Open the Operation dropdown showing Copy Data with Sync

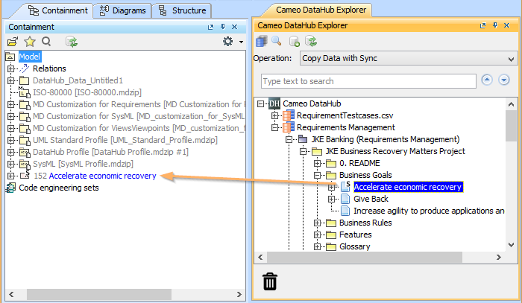(409, 58)
